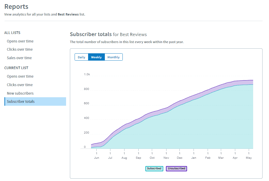Viewport: 269px width, 181px height.
Task: Click the Jan label on the x-axis
Action: [x=194, y=158]
